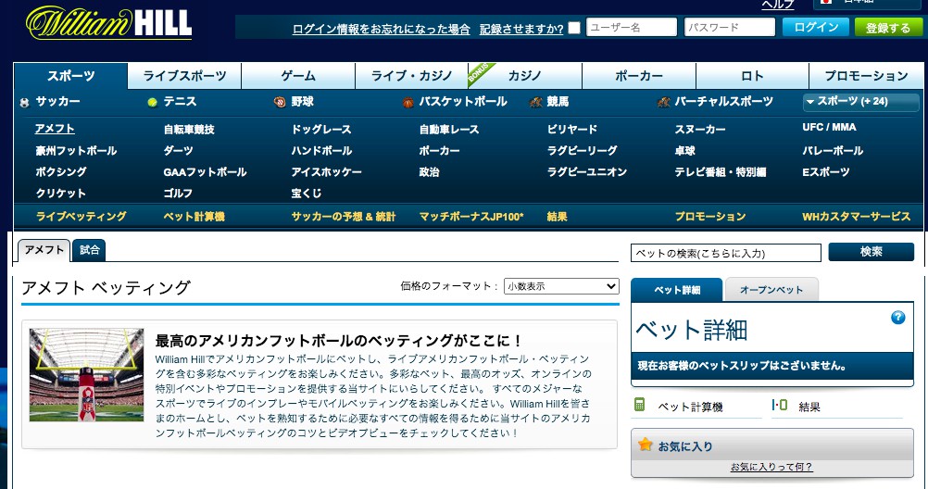Open the Eスポーツ link

click(x=826, y=171)
